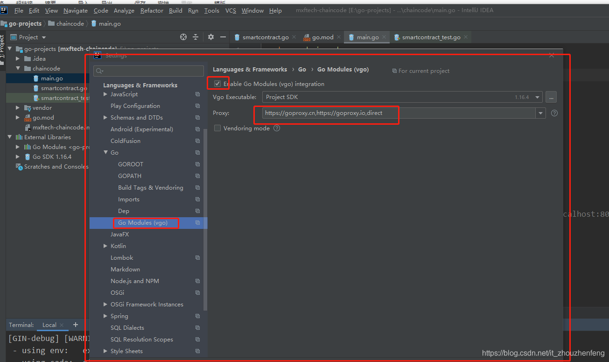The height and width of the screenshot is (362, 609).
Task: Expand the Kotlin settings node
Action: tap(105, 246)
